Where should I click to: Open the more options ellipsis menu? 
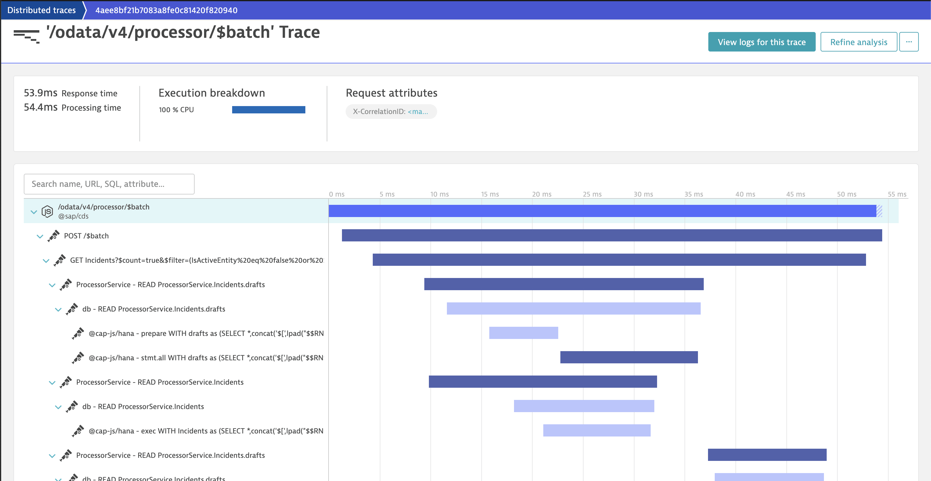click(909, 41)
